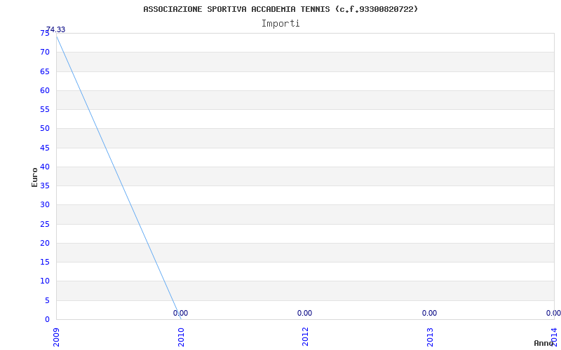Click the 60 y-axis tick label
Image resolution: width=561 pixels, height=350 pixels.
pyautogui.click(x=45, y=90)
